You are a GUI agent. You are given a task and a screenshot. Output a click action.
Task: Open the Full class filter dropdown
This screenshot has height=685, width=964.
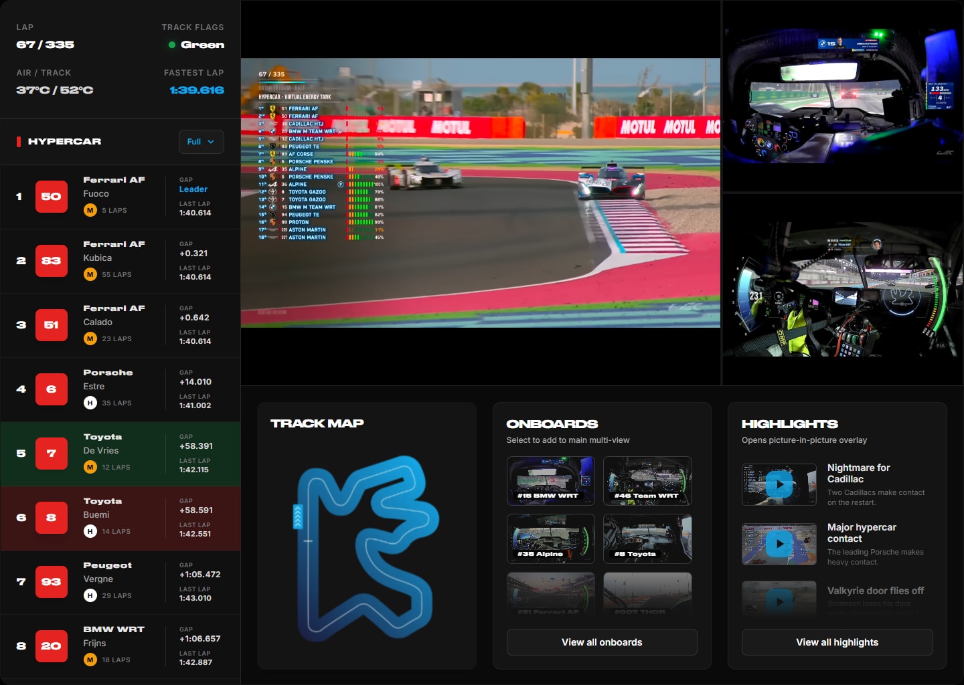(201, 141)
